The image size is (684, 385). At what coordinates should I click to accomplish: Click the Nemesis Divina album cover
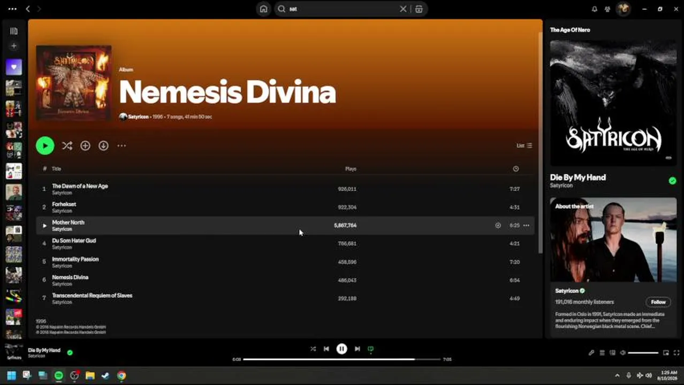click(74, 83)
